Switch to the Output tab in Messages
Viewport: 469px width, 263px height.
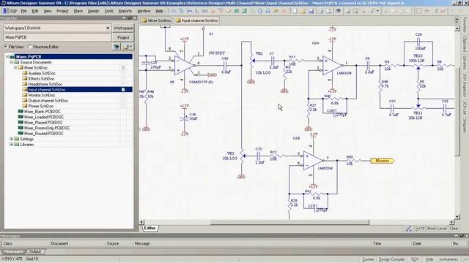(35, 251)
